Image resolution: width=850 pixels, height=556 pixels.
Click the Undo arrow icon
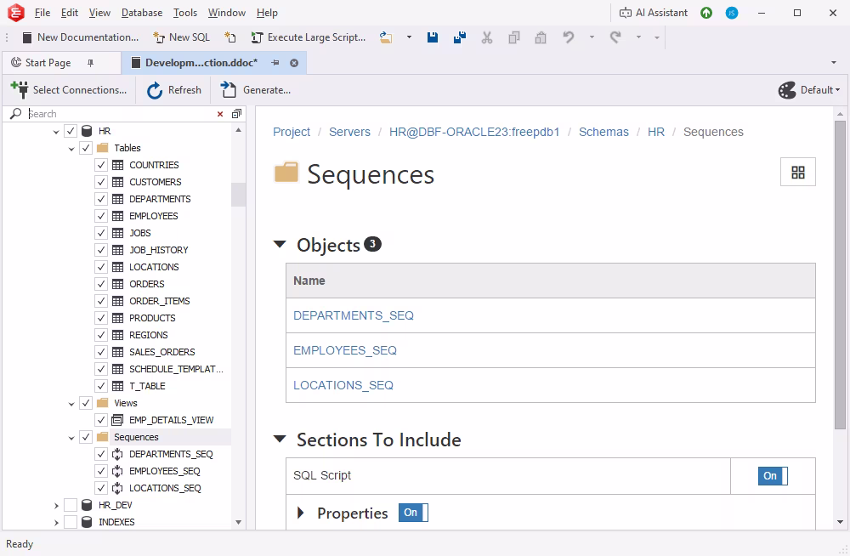(568, 37)
